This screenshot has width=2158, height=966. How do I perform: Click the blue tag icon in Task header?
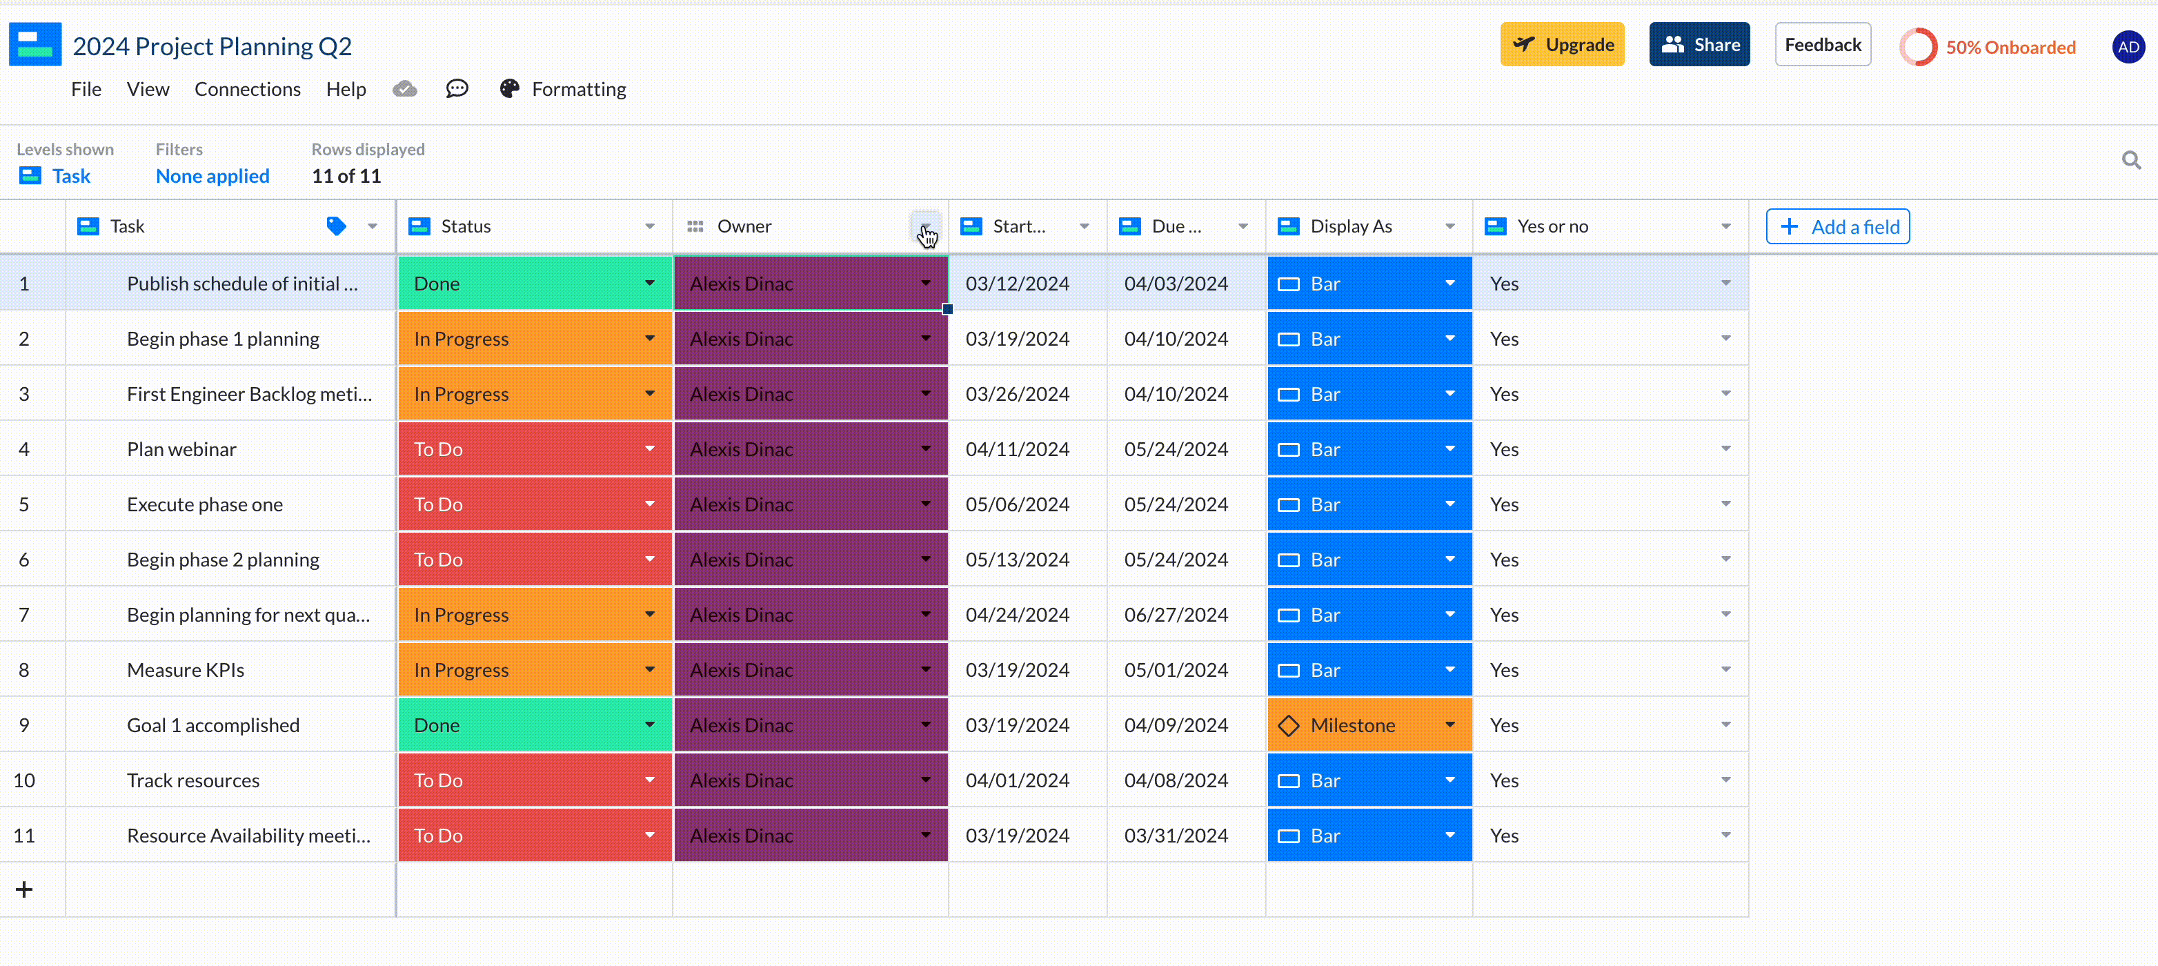336,226
